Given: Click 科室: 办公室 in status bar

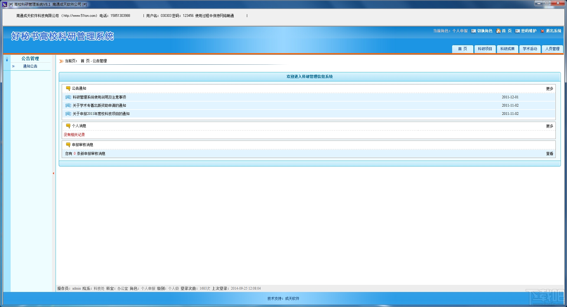Looking at the screenshot, I should (x=117, y=288).
